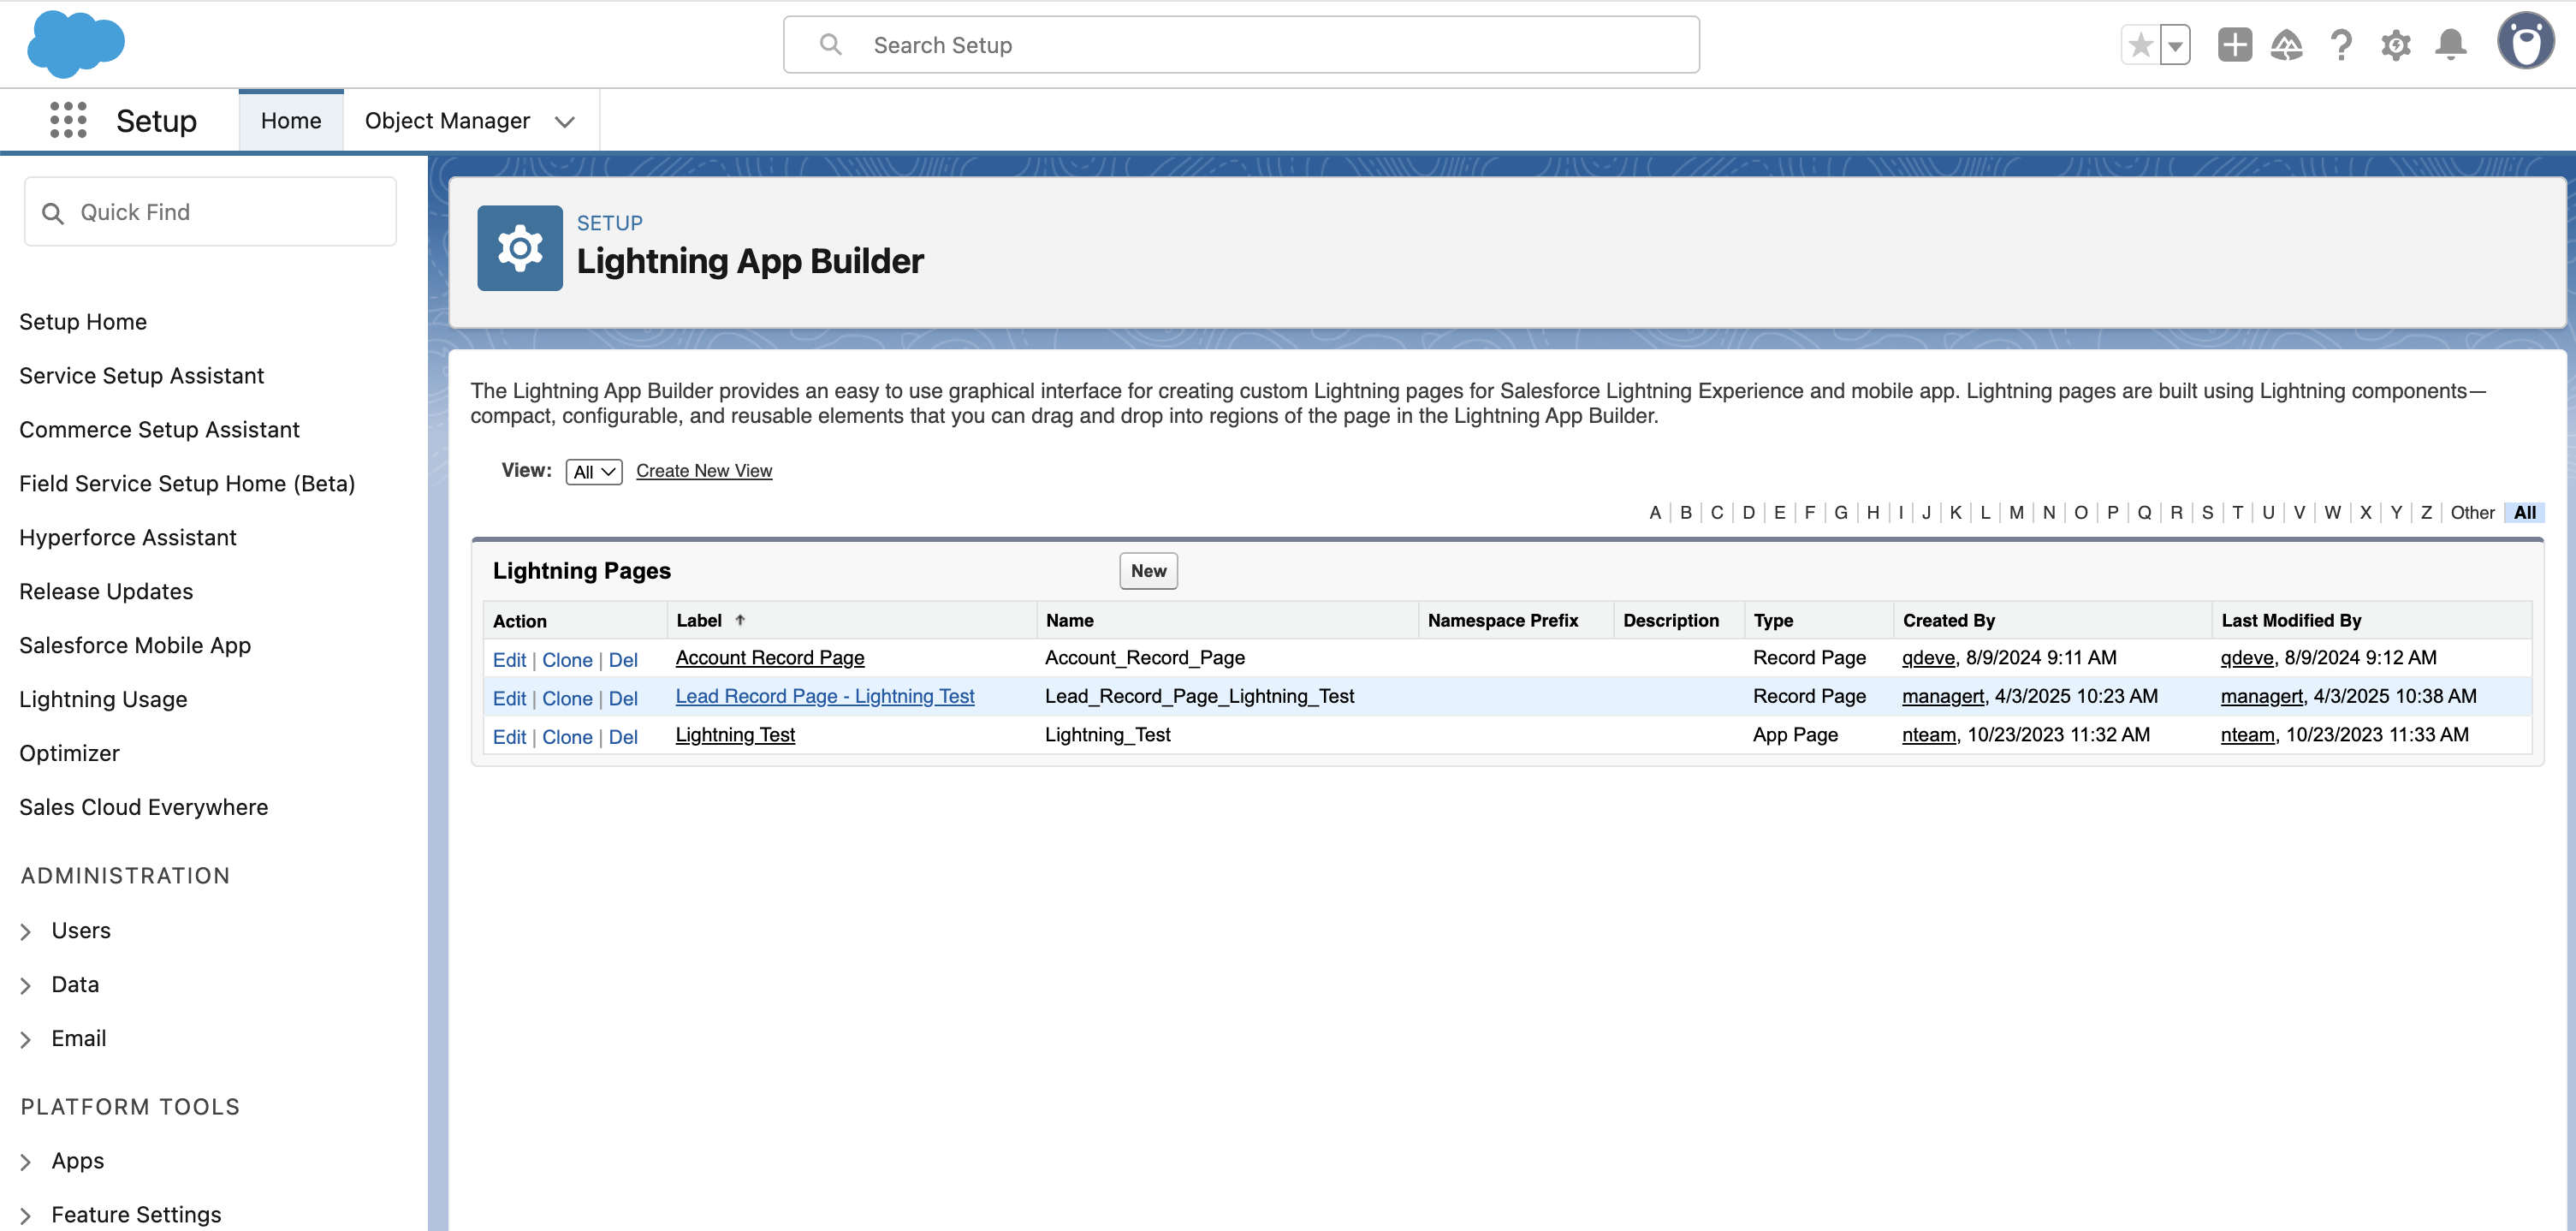This screenshot has height=1231, width=2576.
Task: Sort by the Created By column header
Action: coord(1949,620)
